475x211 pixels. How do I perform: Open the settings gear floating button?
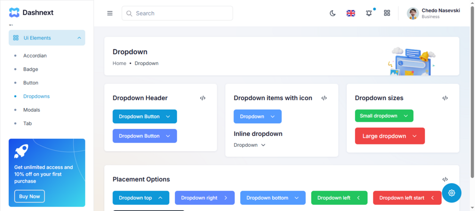pyautogui.click(x=452, y=193)
